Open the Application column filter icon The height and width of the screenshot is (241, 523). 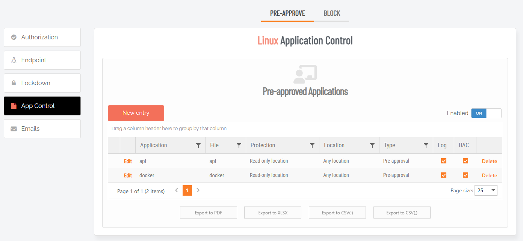point(198,145)
